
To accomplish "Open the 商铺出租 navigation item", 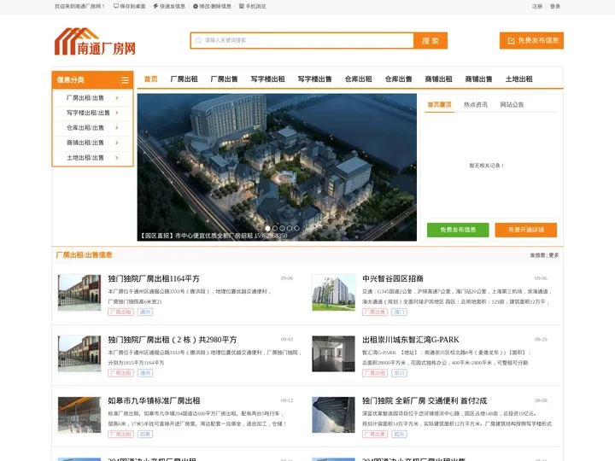I will point(438,79).
